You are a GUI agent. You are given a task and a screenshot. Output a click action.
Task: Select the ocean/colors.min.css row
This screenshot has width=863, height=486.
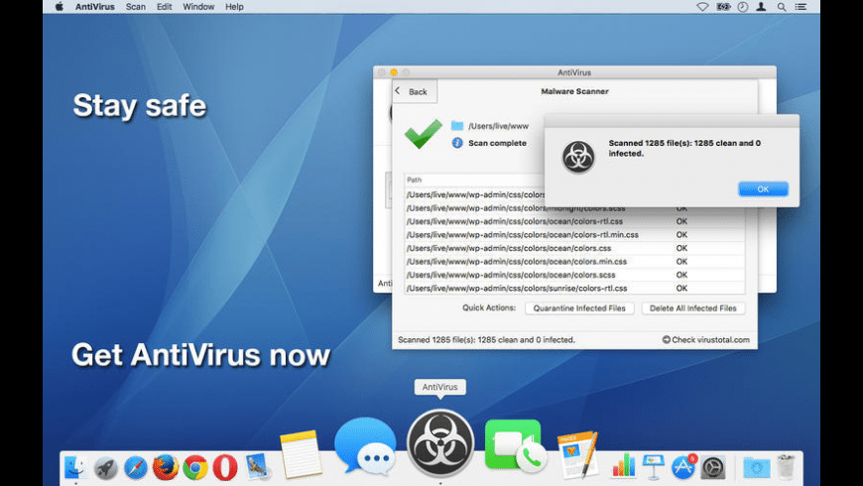point(574,262)
